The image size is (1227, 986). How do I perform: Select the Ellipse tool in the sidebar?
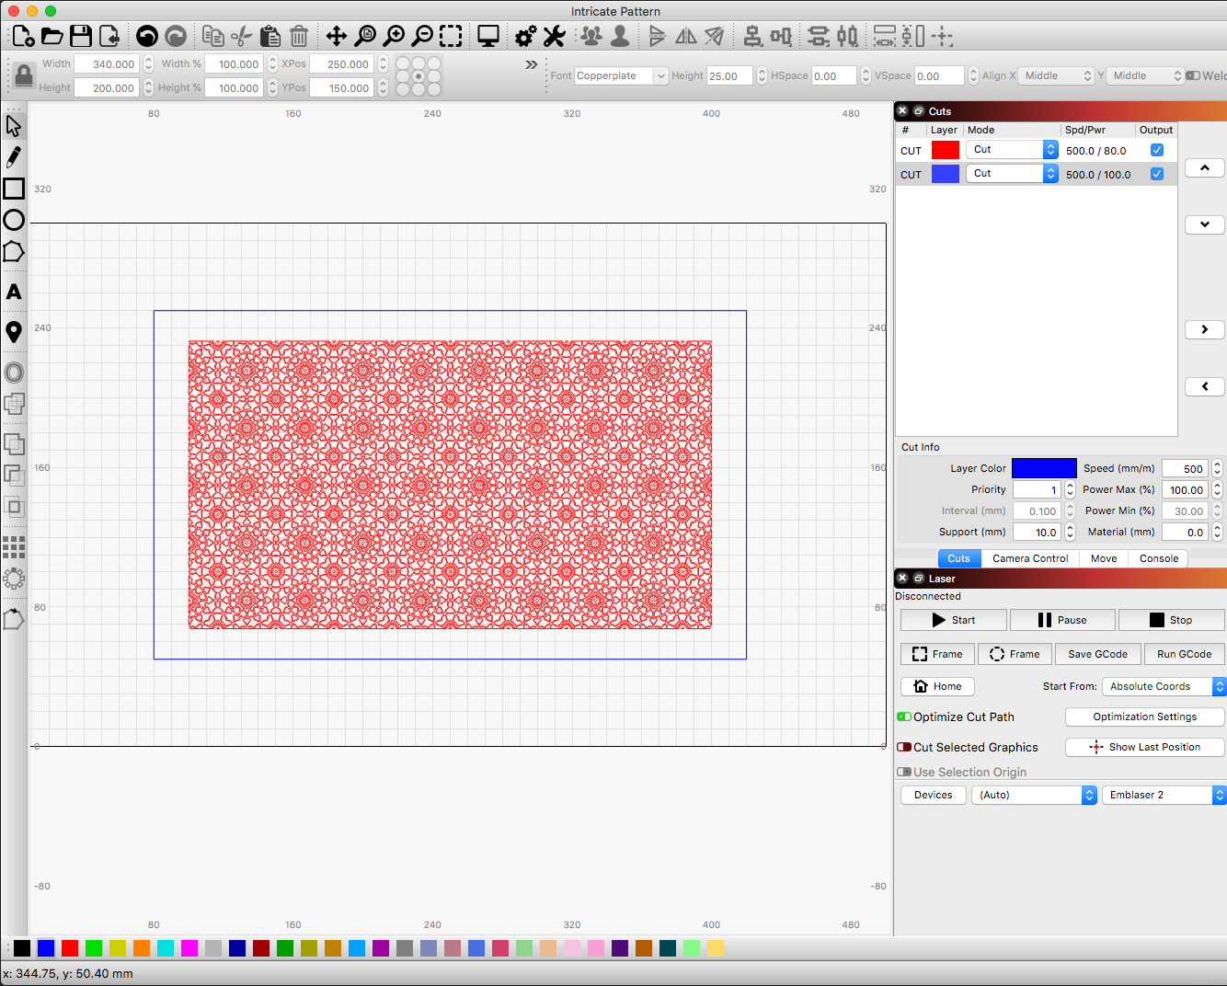point(14,220)
